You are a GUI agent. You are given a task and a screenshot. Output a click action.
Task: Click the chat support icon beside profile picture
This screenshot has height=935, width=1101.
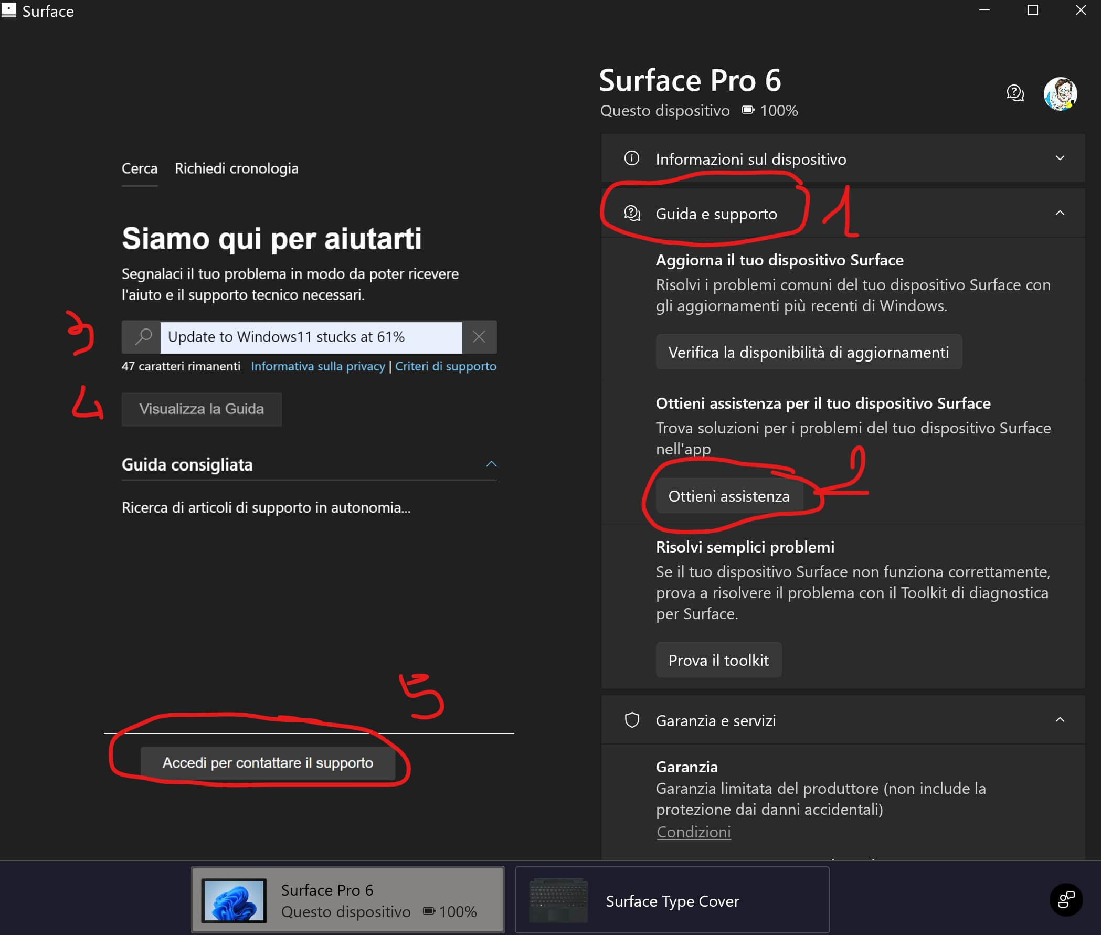coord(1014,93)
